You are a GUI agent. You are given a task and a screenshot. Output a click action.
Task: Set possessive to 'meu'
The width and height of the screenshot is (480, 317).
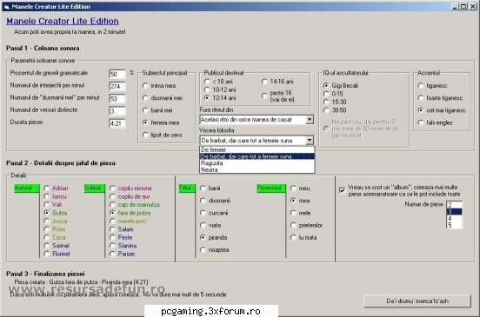pyautogui.click(x=293, y=188)
